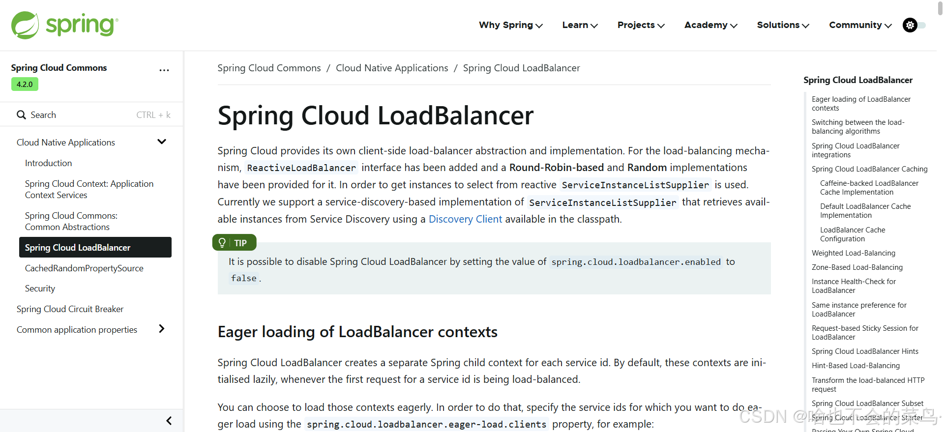Jump to Default LoadBalancer Cache Implementation
Viewport: 944px width, 432px height.
point(865,211)
